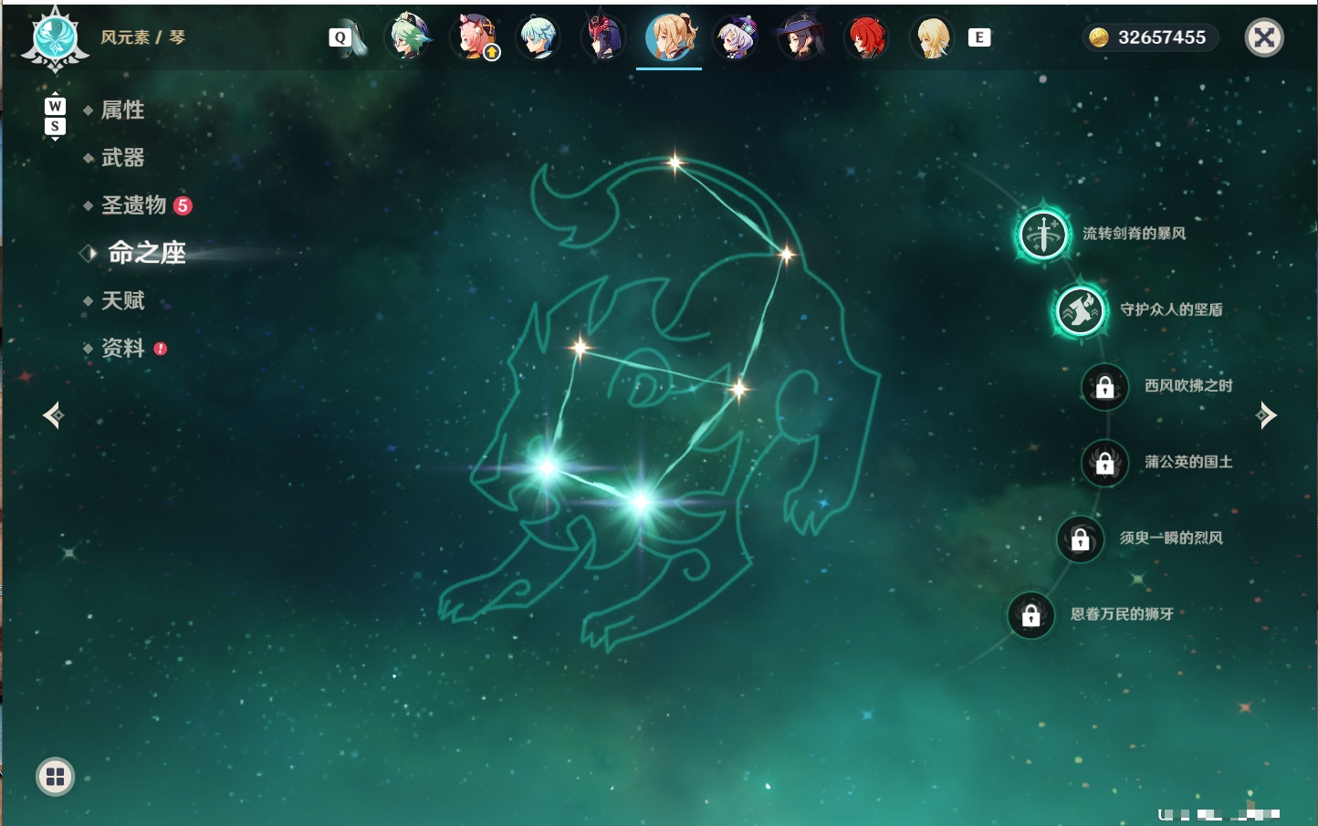1318x826 pixels.
Task: Click the Mora coin icon
Action: 1099,37
